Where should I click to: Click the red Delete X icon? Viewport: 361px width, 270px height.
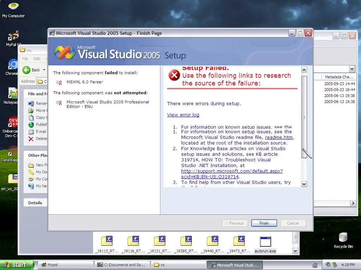(x=31, y=139)
